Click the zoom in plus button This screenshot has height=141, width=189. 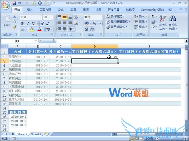pos(186,138)
